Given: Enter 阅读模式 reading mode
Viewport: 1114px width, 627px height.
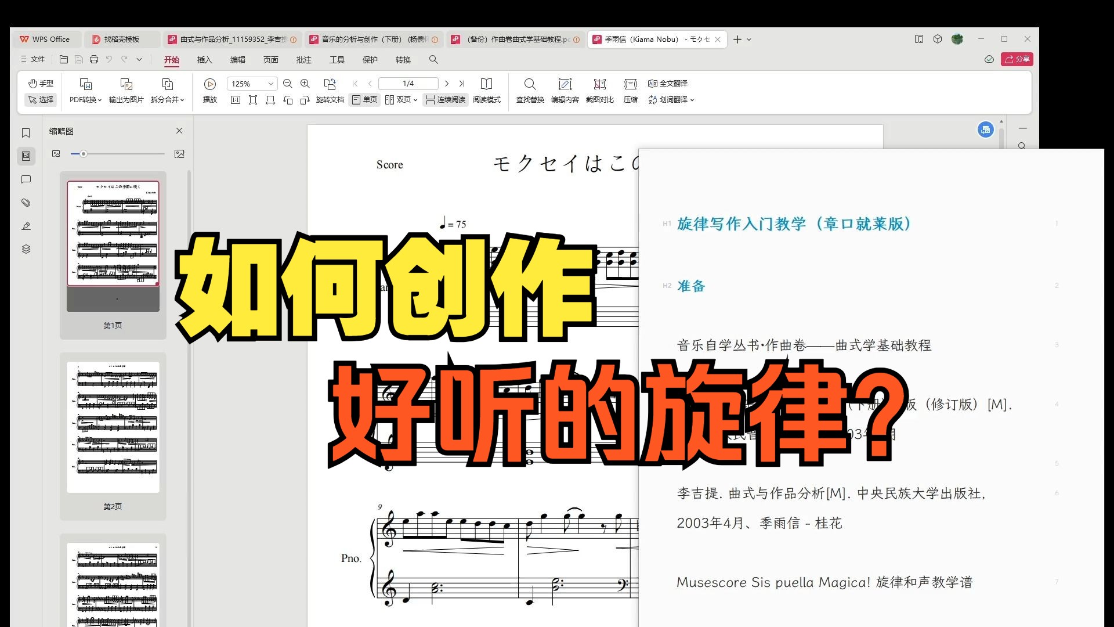Looking at the screenshot, I should coord(486,91).
